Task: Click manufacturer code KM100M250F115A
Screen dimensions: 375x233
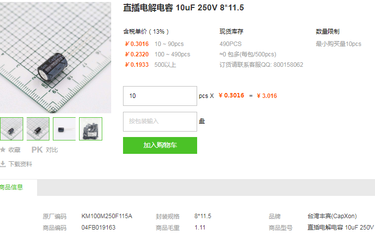Action: [107, 216]
